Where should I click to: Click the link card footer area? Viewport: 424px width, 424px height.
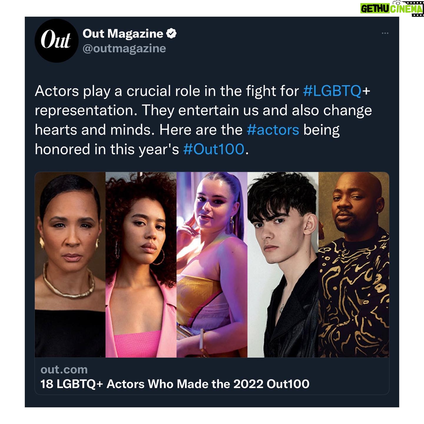tap(212, 376)
